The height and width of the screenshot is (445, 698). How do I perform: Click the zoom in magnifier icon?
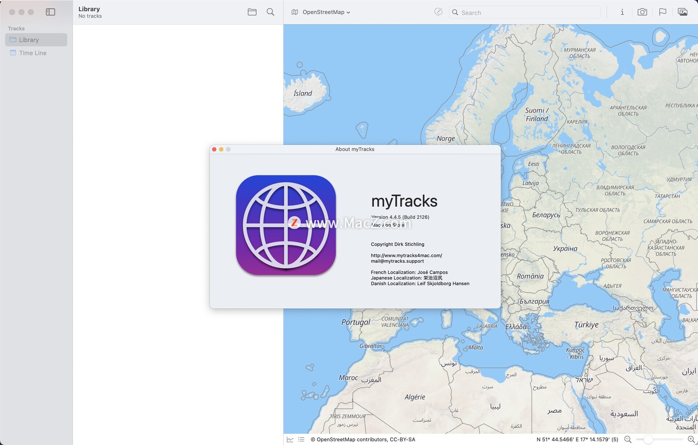pos(691,440)
